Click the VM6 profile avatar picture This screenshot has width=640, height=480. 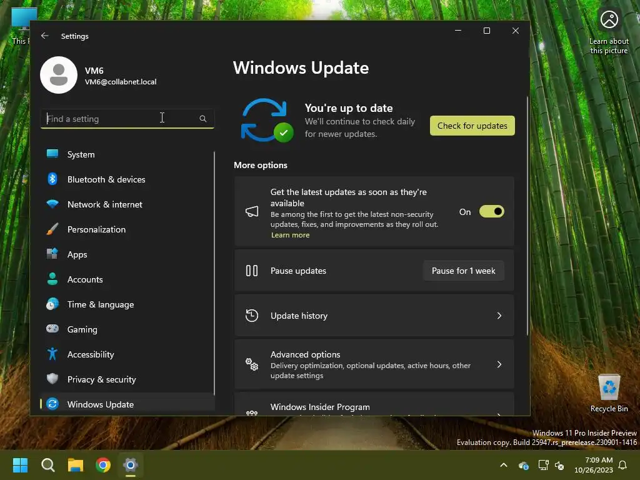59,75
